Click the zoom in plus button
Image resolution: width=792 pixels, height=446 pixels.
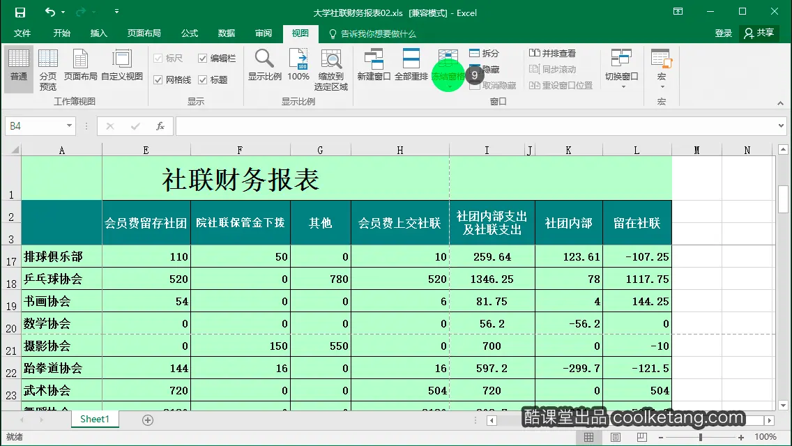tap(741, 438)
